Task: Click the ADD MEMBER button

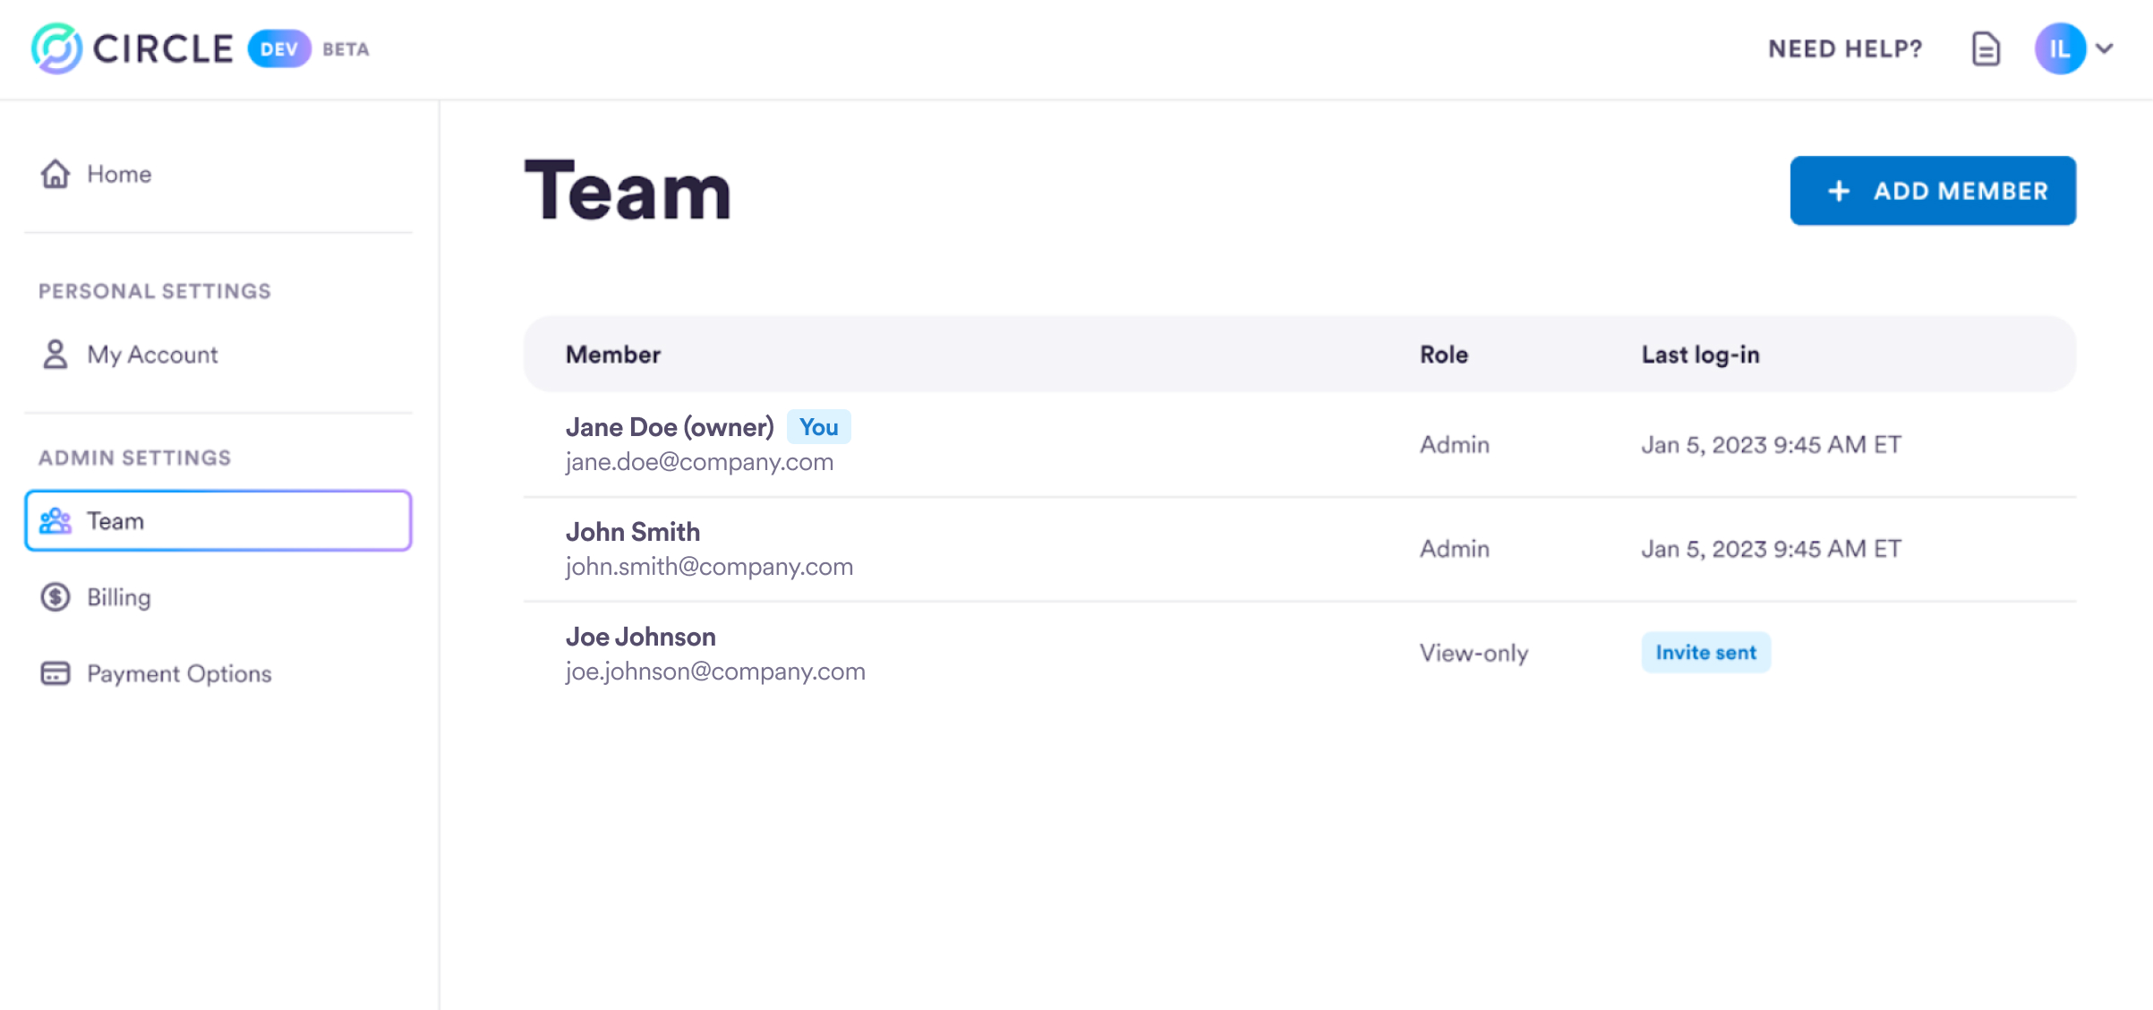Action: point(1933,191)
